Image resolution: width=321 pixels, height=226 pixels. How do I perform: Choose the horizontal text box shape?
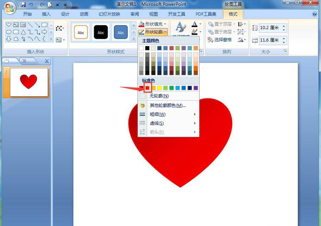pos(16,25)
